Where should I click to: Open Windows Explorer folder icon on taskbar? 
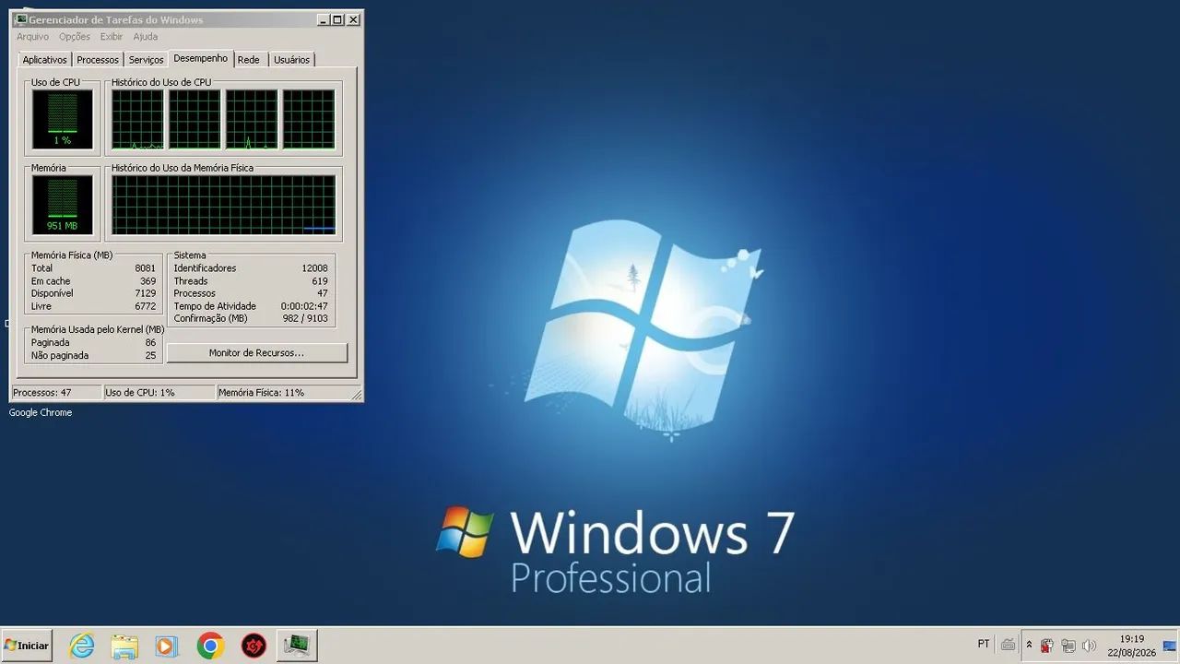pyautogui.click(x=124, y=646)
